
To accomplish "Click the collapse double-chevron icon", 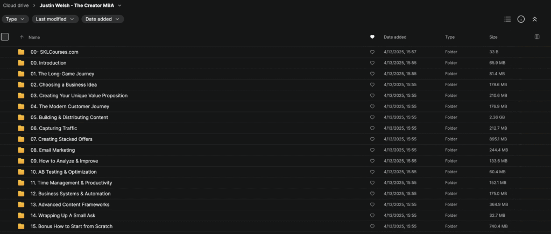I will point(534,19).
